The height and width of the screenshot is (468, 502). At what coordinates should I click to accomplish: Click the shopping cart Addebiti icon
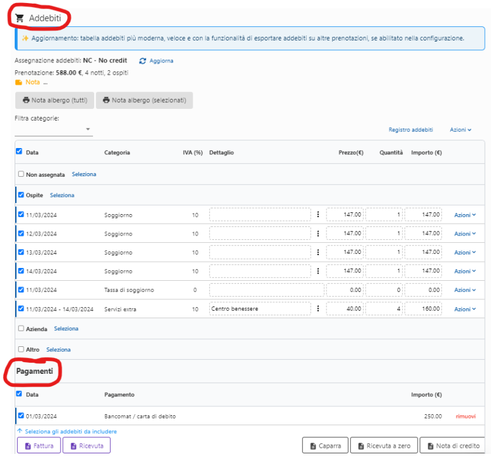point(20,18)
